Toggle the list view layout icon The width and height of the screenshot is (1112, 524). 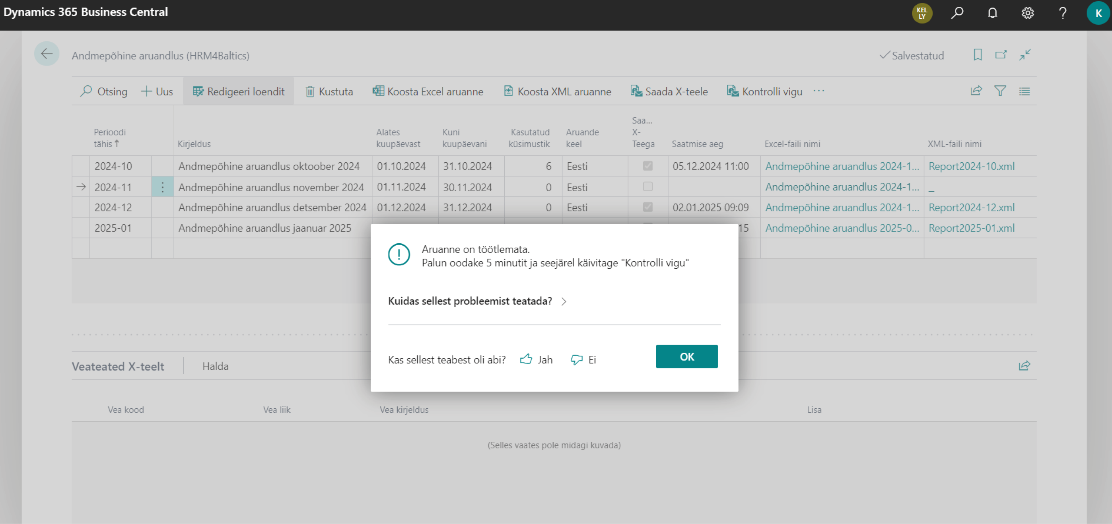(1025, 91)
